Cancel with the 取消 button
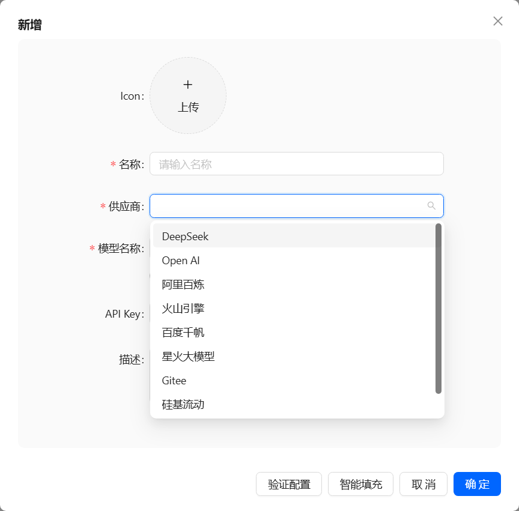 coord(423,485)
